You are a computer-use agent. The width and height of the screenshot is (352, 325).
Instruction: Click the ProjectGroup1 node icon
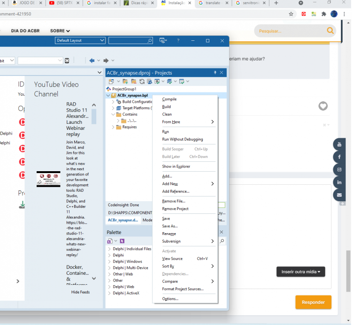point(109,89)
